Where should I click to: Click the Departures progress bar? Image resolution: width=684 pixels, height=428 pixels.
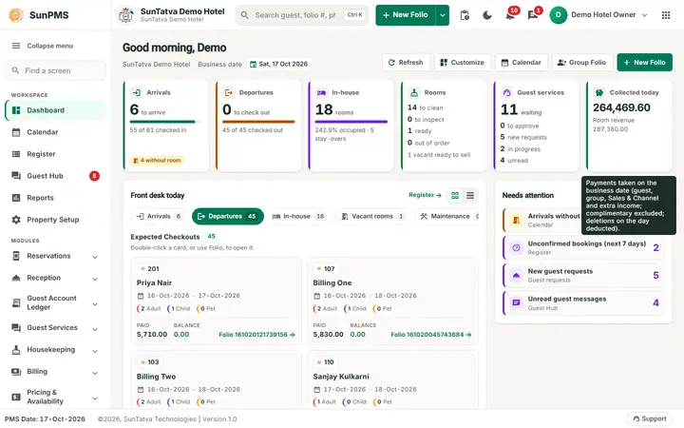(x=258, y=122)
